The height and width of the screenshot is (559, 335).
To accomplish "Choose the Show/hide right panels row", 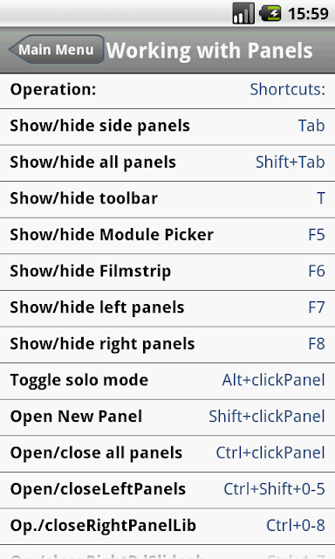I will pos(167,345).
